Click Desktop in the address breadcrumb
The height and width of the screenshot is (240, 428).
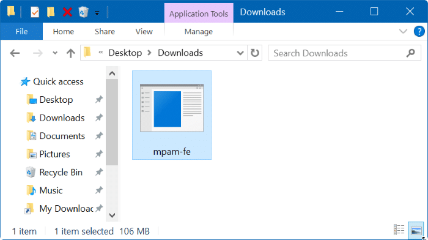click(125, 53)
